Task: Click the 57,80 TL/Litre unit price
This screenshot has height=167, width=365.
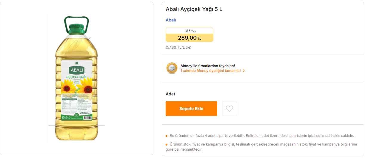Action: point(178,47)
